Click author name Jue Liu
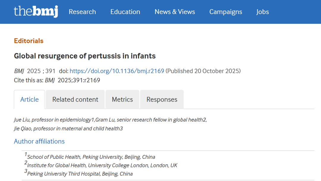The image size is (321, 181). point(22,120)
